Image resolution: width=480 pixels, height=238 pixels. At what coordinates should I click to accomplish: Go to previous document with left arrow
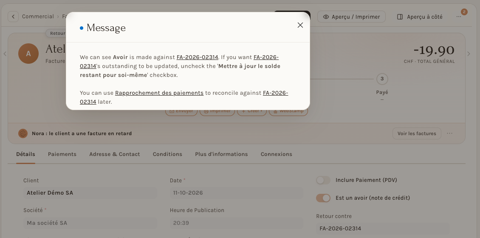(x=5, y=54)
